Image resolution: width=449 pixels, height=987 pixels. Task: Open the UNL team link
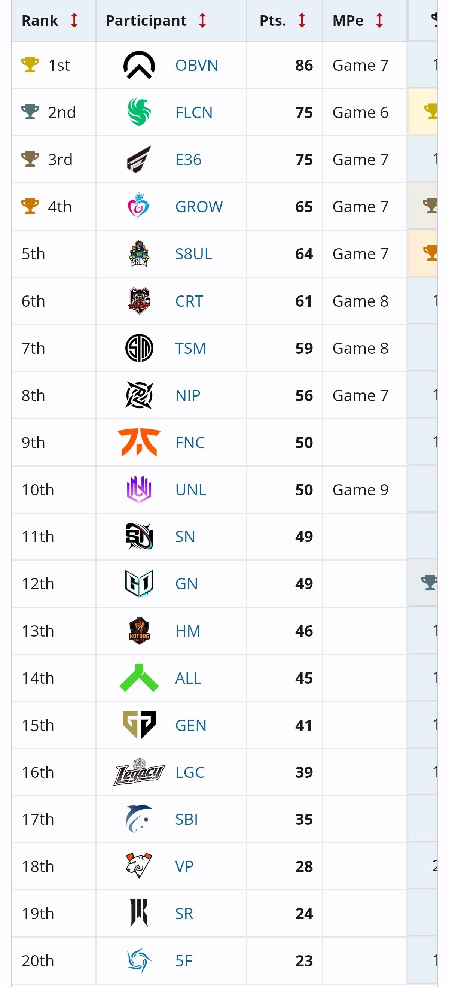tap(190, 490)
